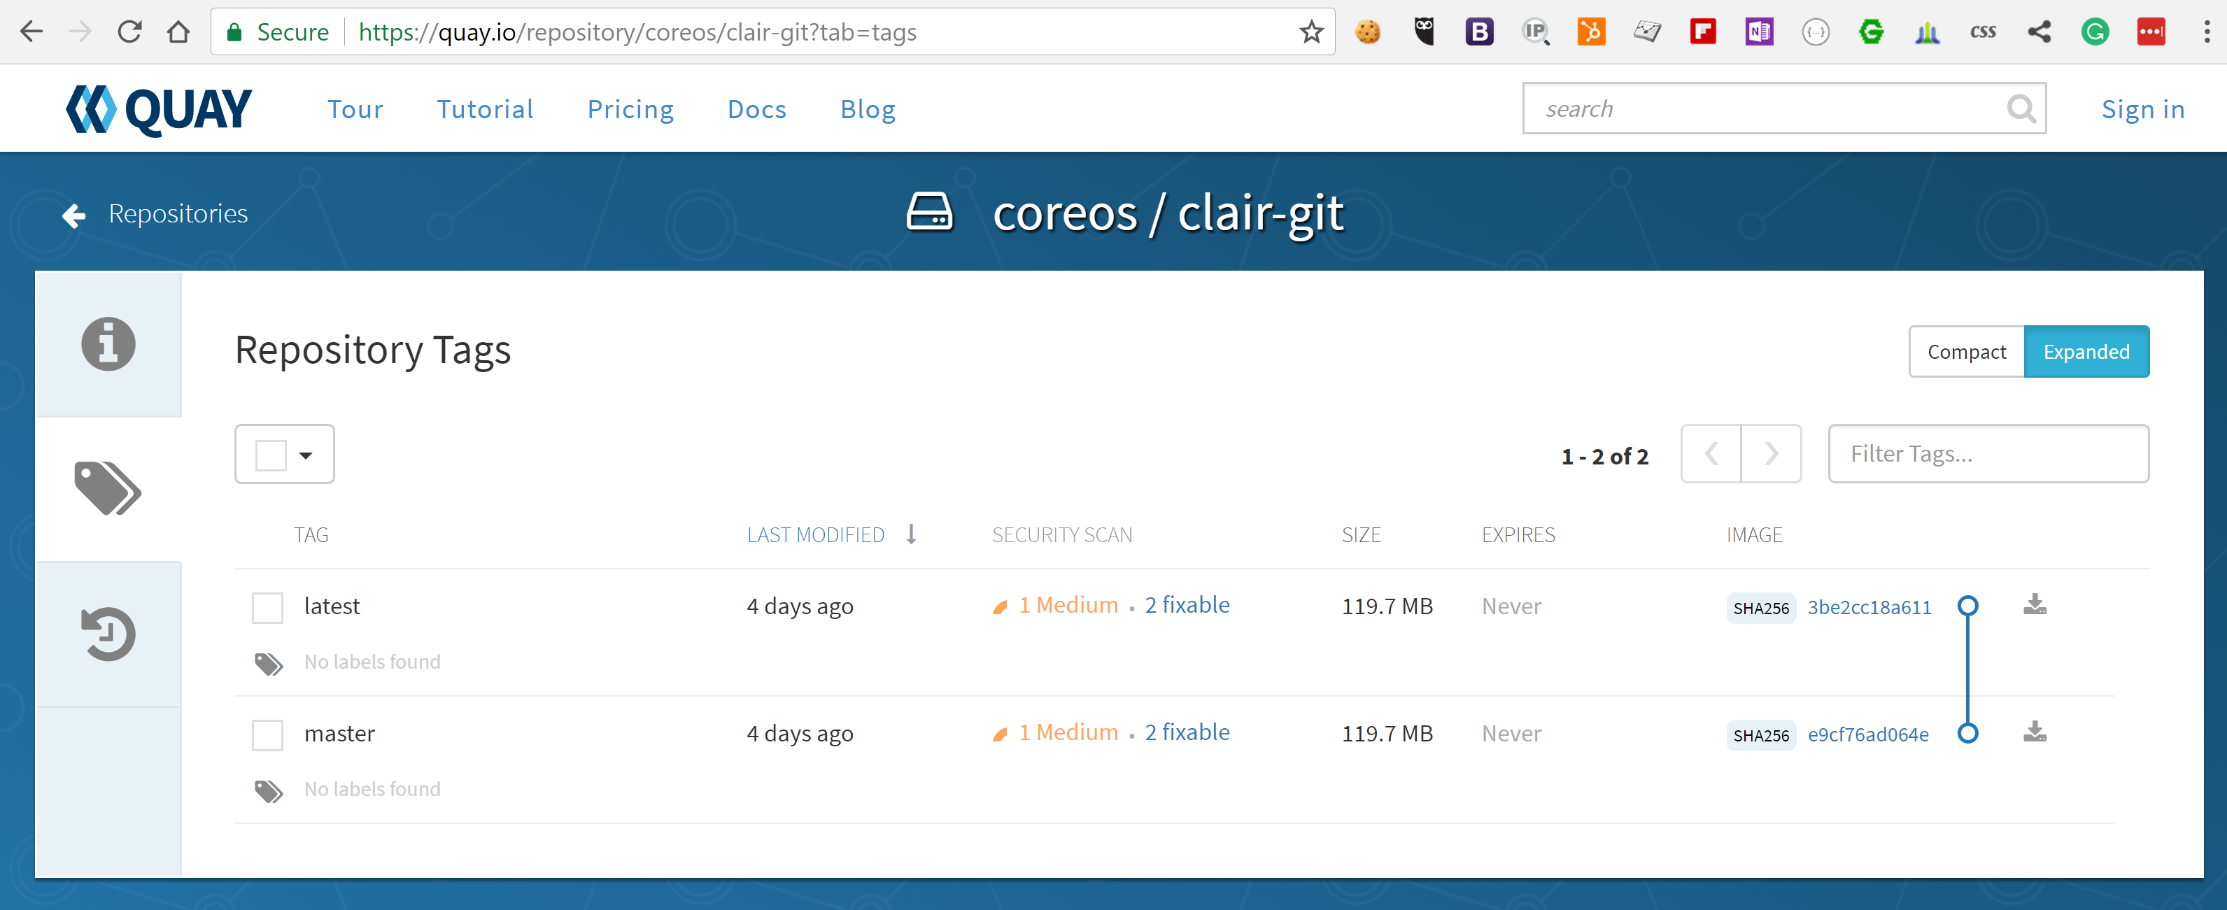Click inside the Filter Tags field
Viewport: 2227px width, 910px height.
point(1988,453)
